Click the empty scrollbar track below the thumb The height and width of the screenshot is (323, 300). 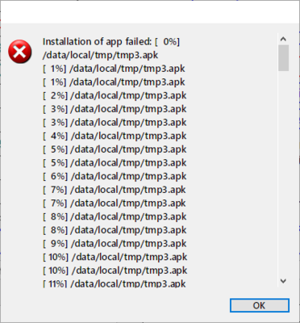click(x=283, y=172)
